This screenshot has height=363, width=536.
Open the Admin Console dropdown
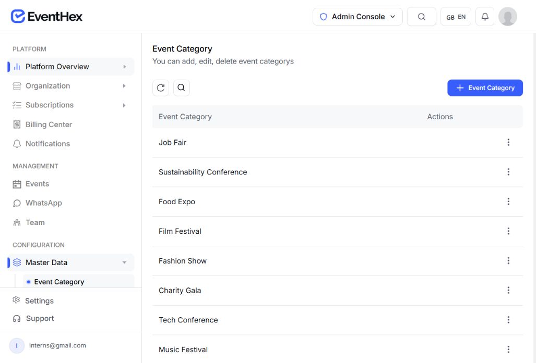click(358, 17)
